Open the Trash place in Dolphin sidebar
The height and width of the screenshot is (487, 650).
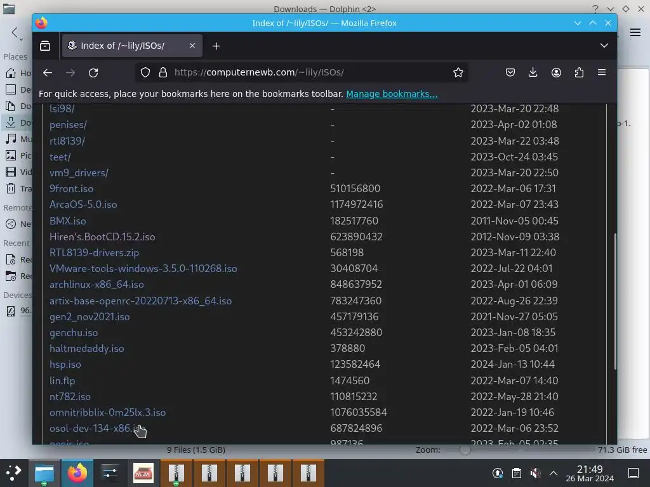(18, 189)
